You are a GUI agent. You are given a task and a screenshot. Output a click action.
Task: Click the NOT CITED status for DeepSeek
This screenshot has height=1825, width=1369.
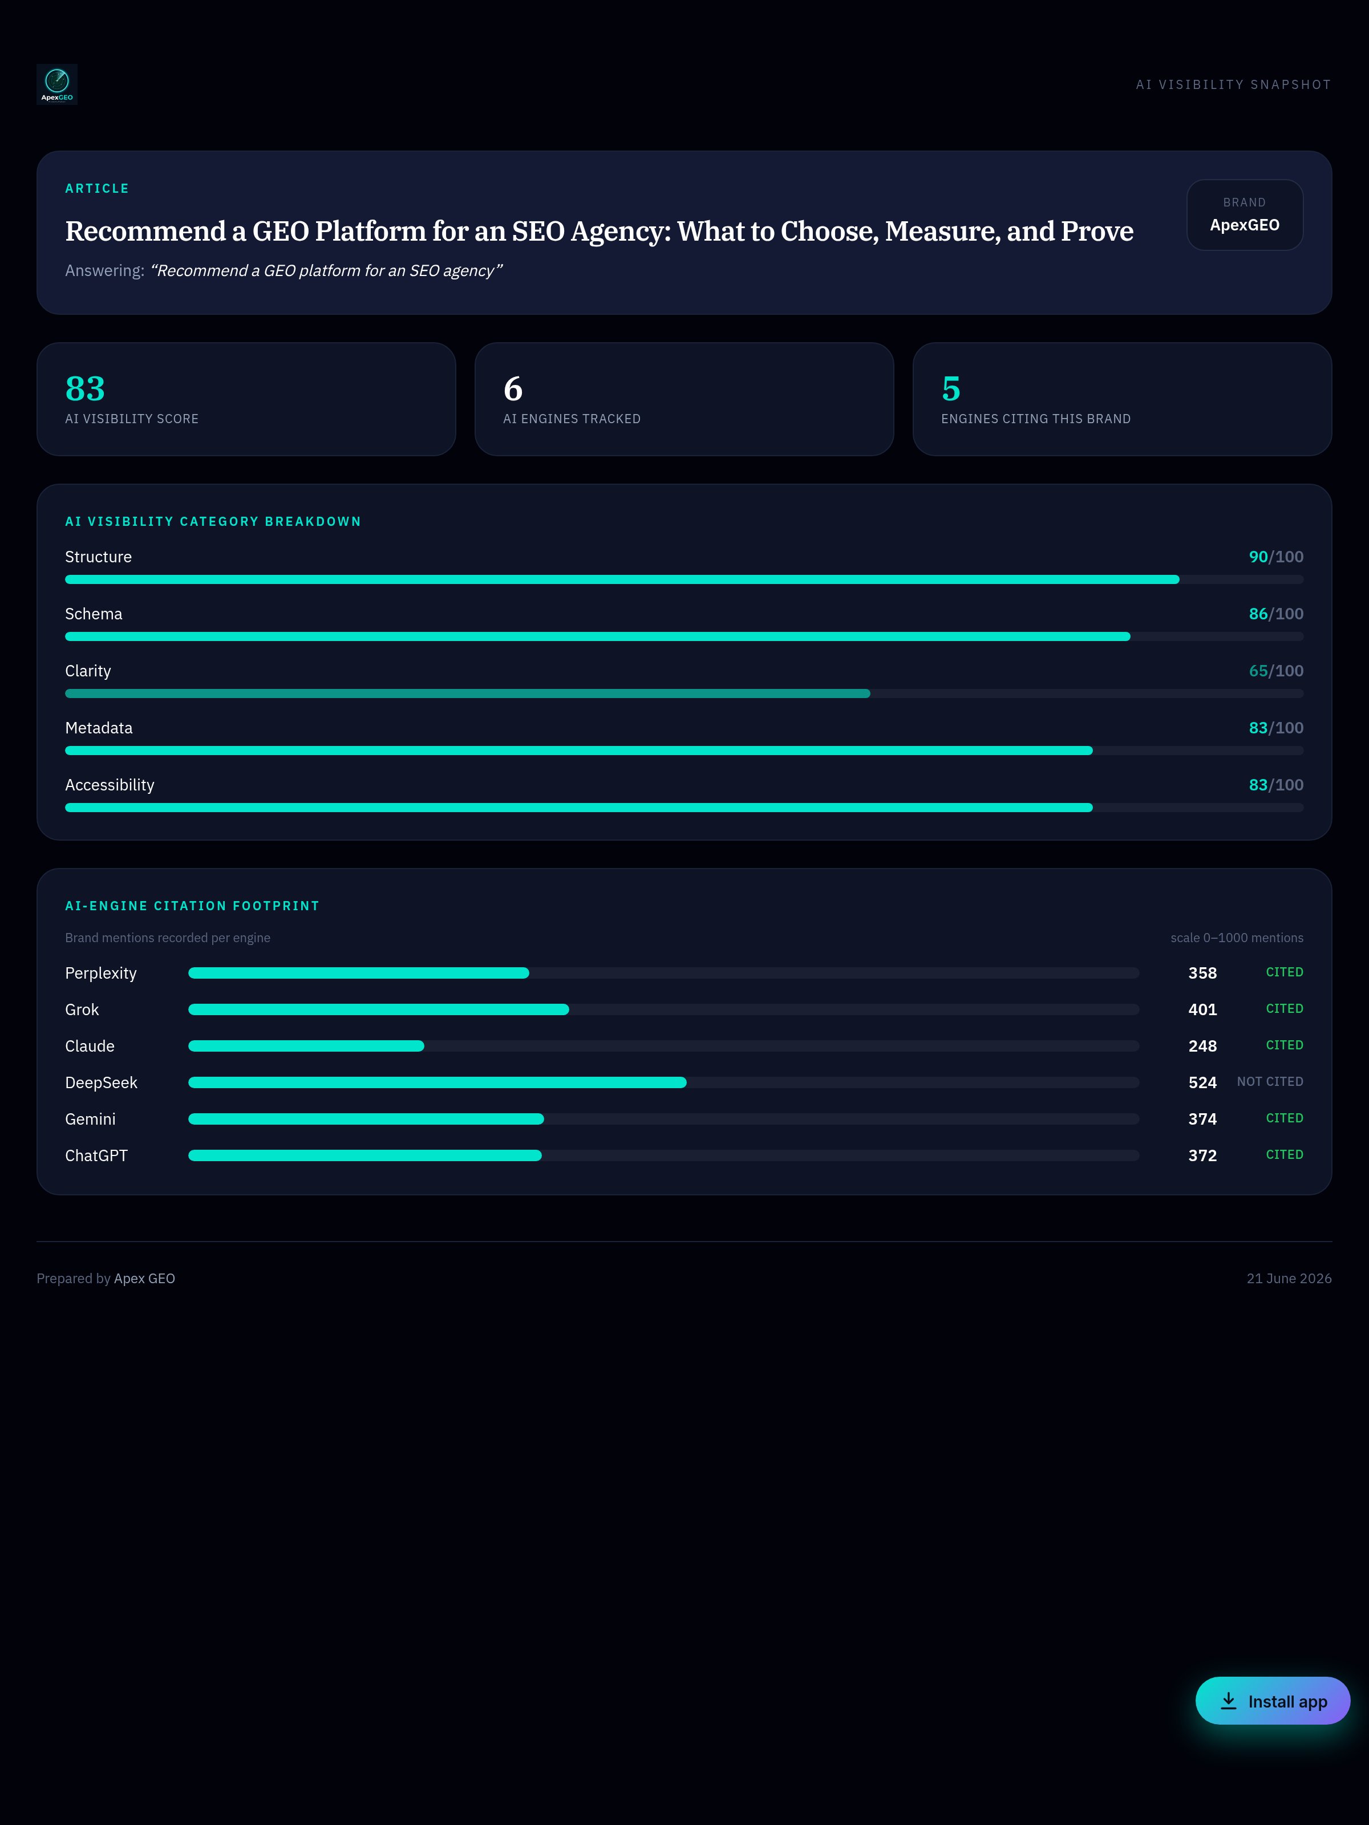[1270, 1082]
